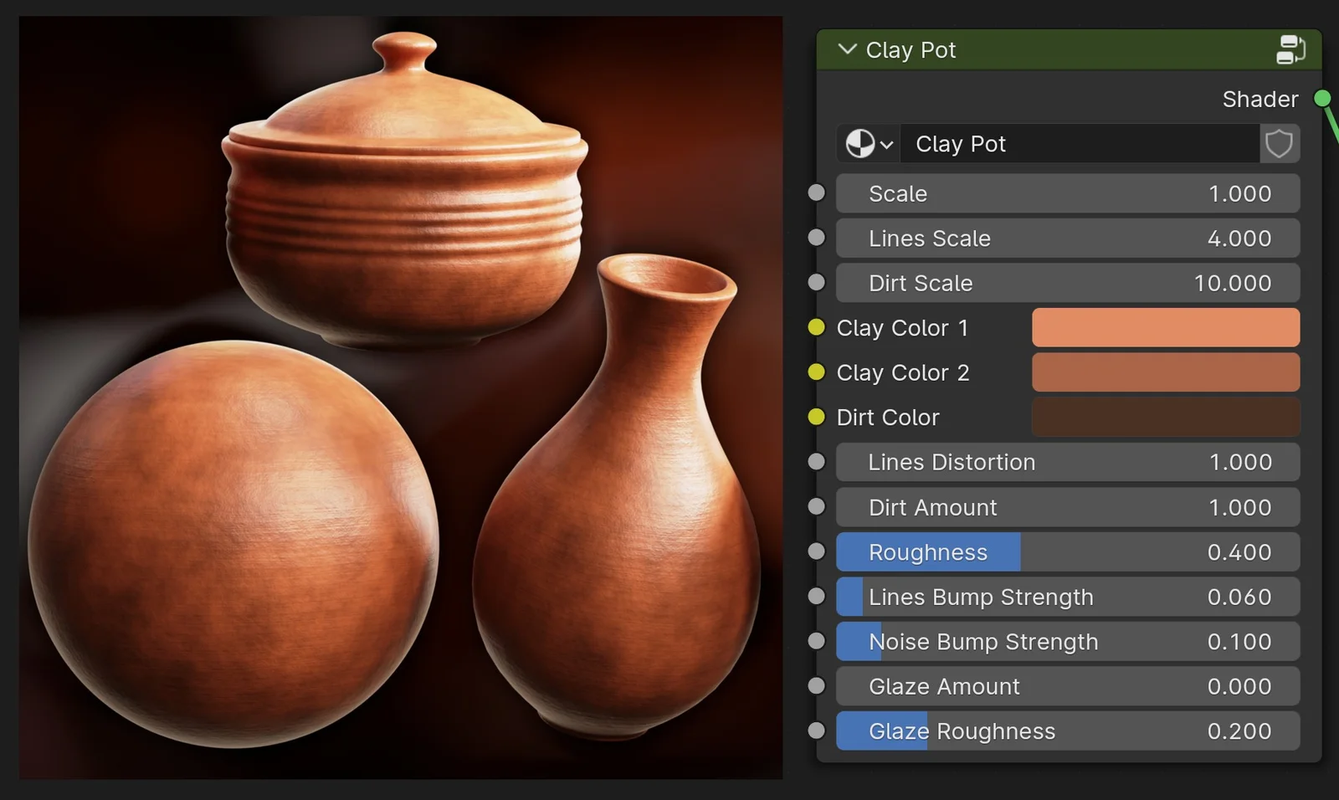Click the material preview sphere icon
The image size is (1339, 800).
tap(859, 143)
